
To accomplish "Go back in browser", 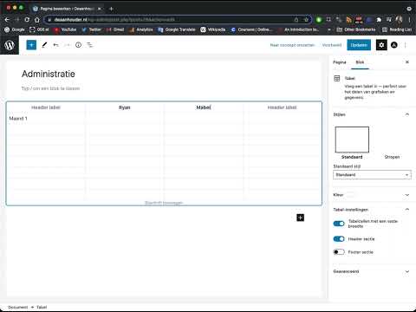I will (7, 20).
